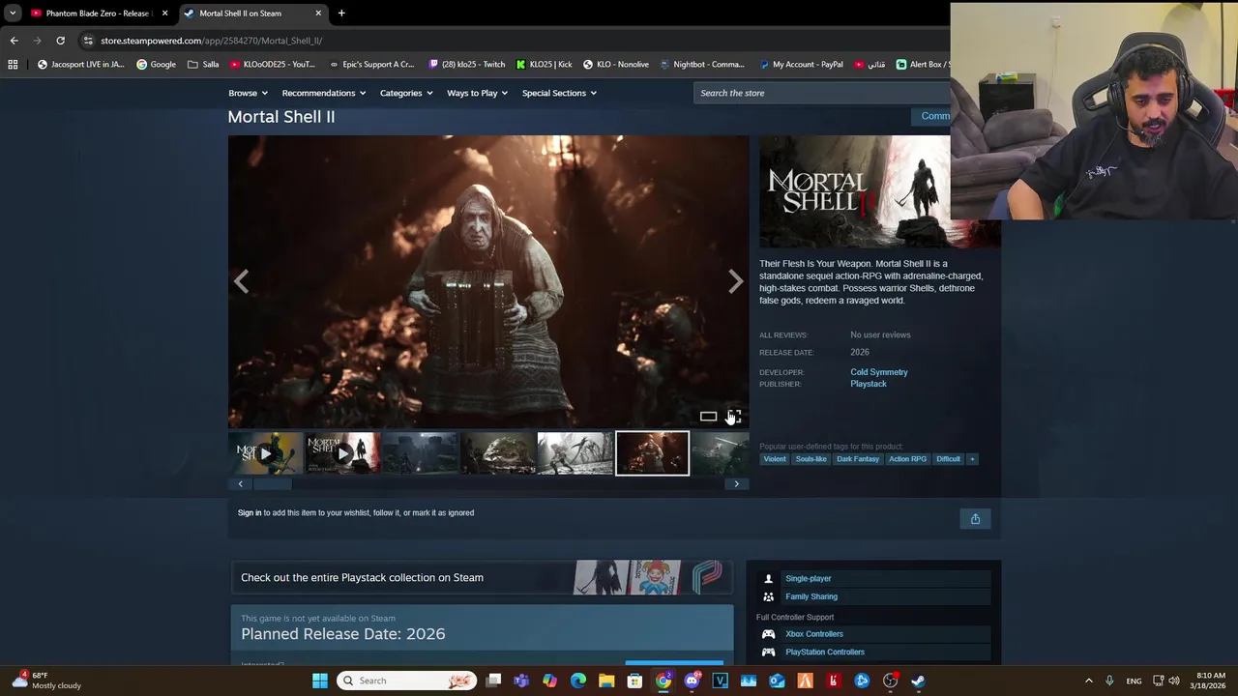Open the PlayStation Controllers support link
Screen dimensions: 1238x696
click(824, 652)
